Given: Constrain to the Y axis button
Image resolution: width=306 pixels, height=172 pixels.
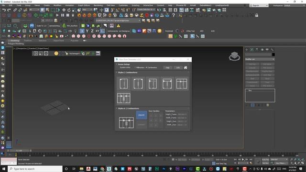Looking at the screenshot, I should point(87,31).
